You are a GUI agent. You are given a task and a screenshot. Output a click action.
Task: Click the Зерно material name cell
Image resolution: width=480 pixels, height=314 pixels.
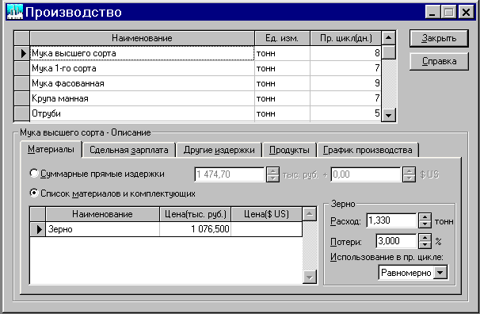tap(102, 229)
